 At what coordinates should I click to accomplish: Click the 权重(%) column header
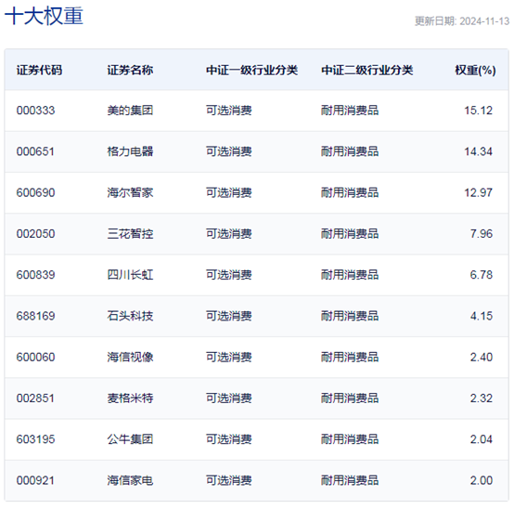(x=475, y=70)
